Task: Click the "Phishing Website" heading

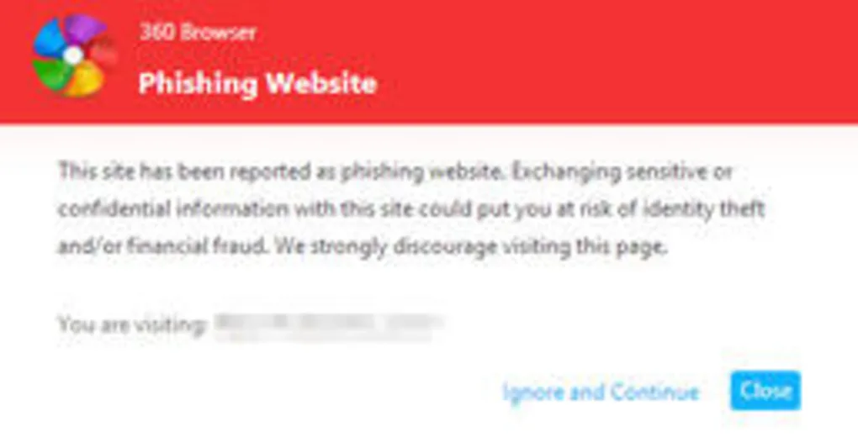Action: [x=257, y=83]
